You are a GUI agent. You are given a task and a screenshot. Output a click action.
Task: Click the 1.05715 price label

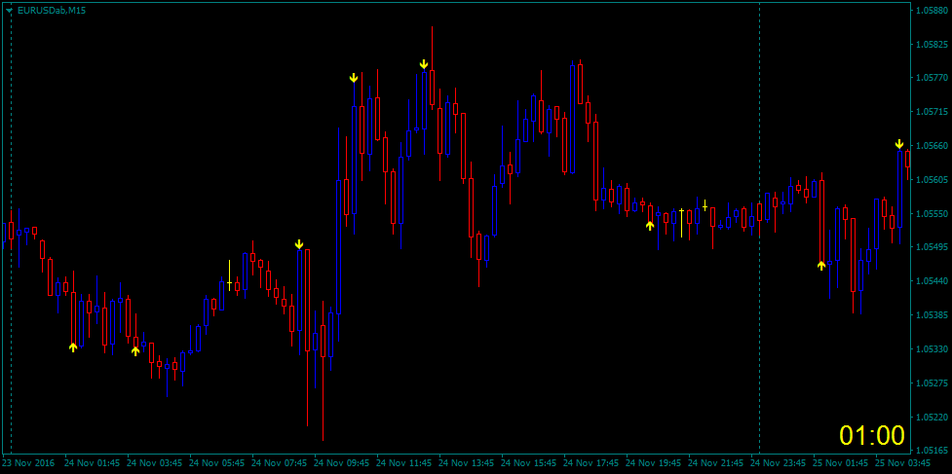coord(932,112)
